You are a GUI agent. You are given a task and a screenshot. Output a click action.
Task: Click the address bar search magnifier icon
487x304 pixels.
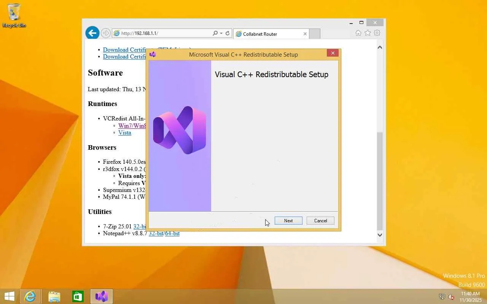point(215,33)
